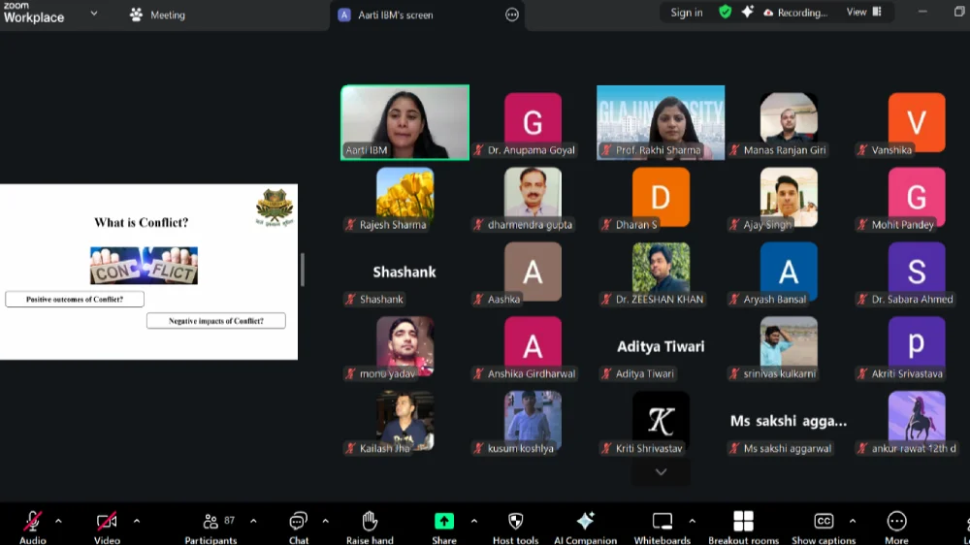Viewport: 970px width, 545px height.
Task: Open the More options menu
Action: coord(897,522)
